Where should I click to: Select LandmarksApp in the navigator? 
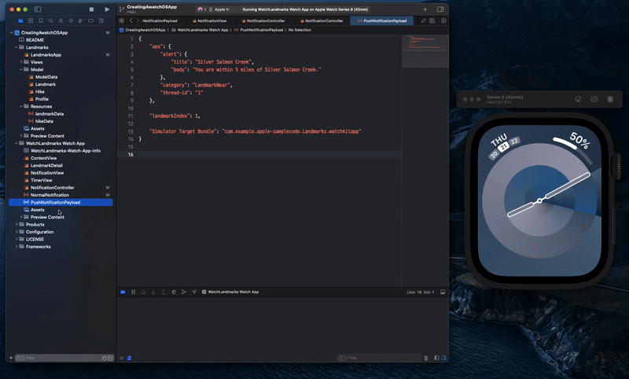tap(46, 55)
